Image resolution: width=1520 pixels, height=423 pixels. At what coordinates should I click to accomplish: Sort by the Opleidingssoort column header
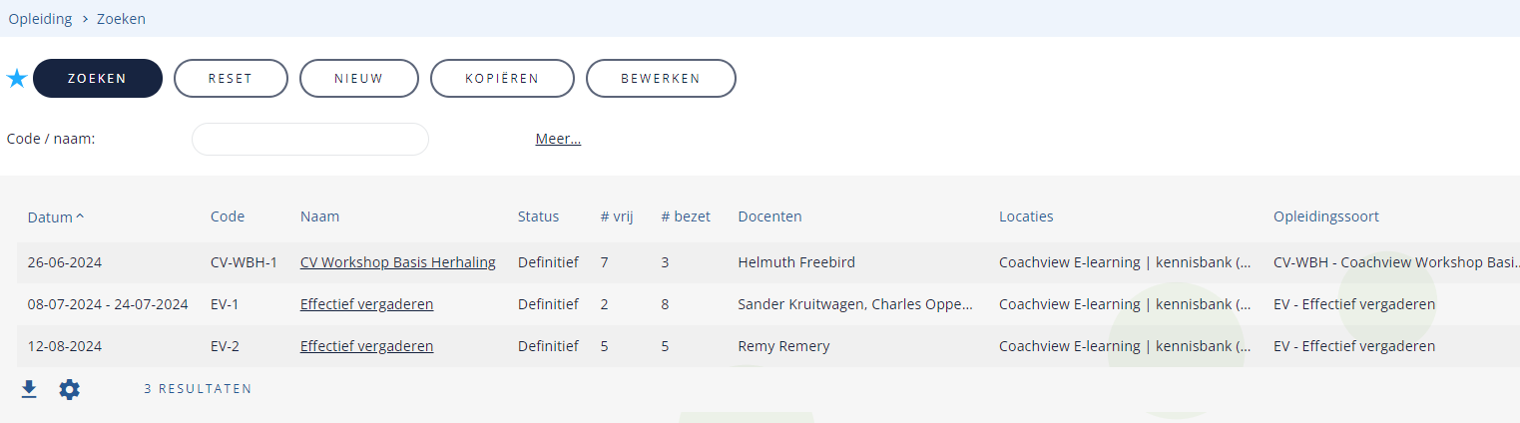tap(1326, 216)
